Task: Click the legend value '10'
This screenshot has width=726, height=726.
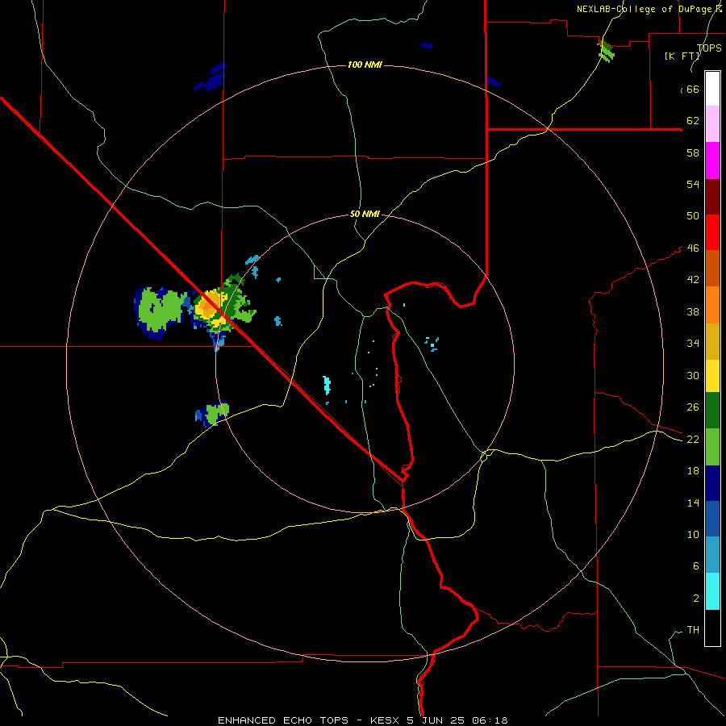Action: (693, 535)
